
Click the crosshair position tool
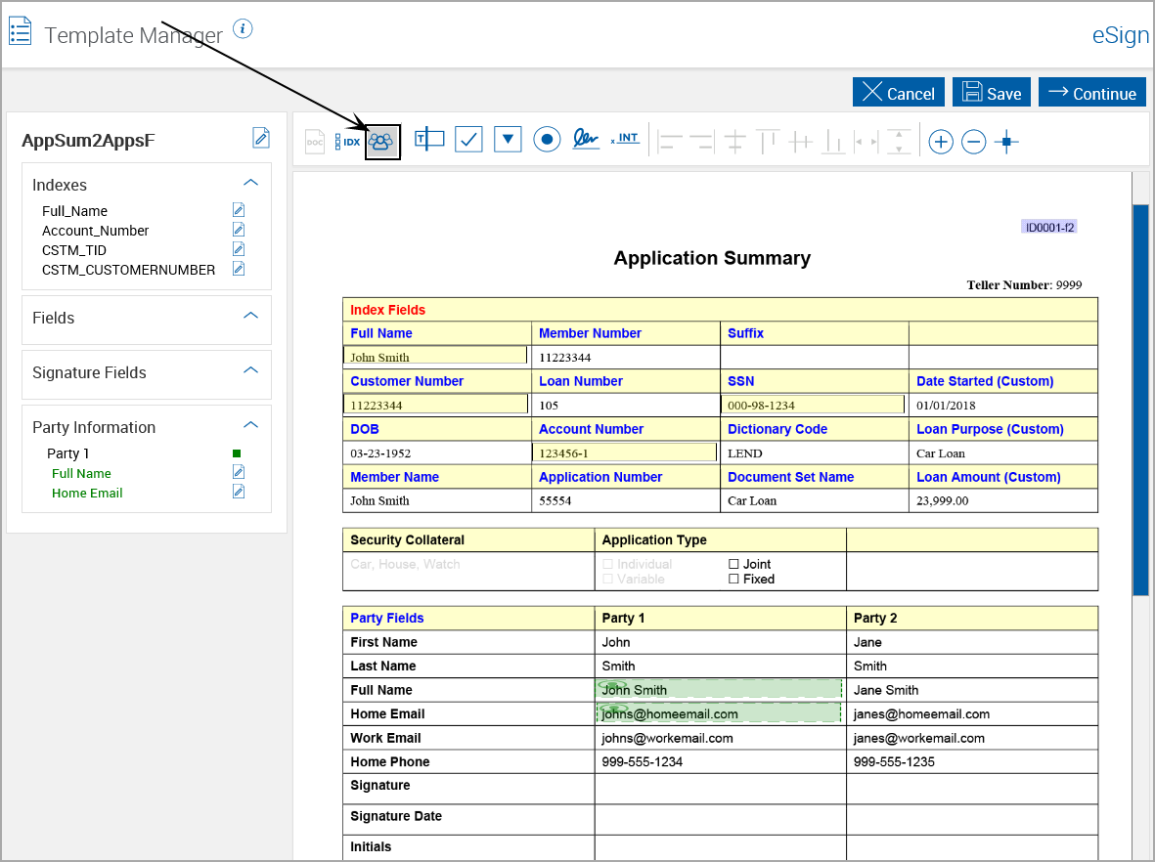(1006, 142)
